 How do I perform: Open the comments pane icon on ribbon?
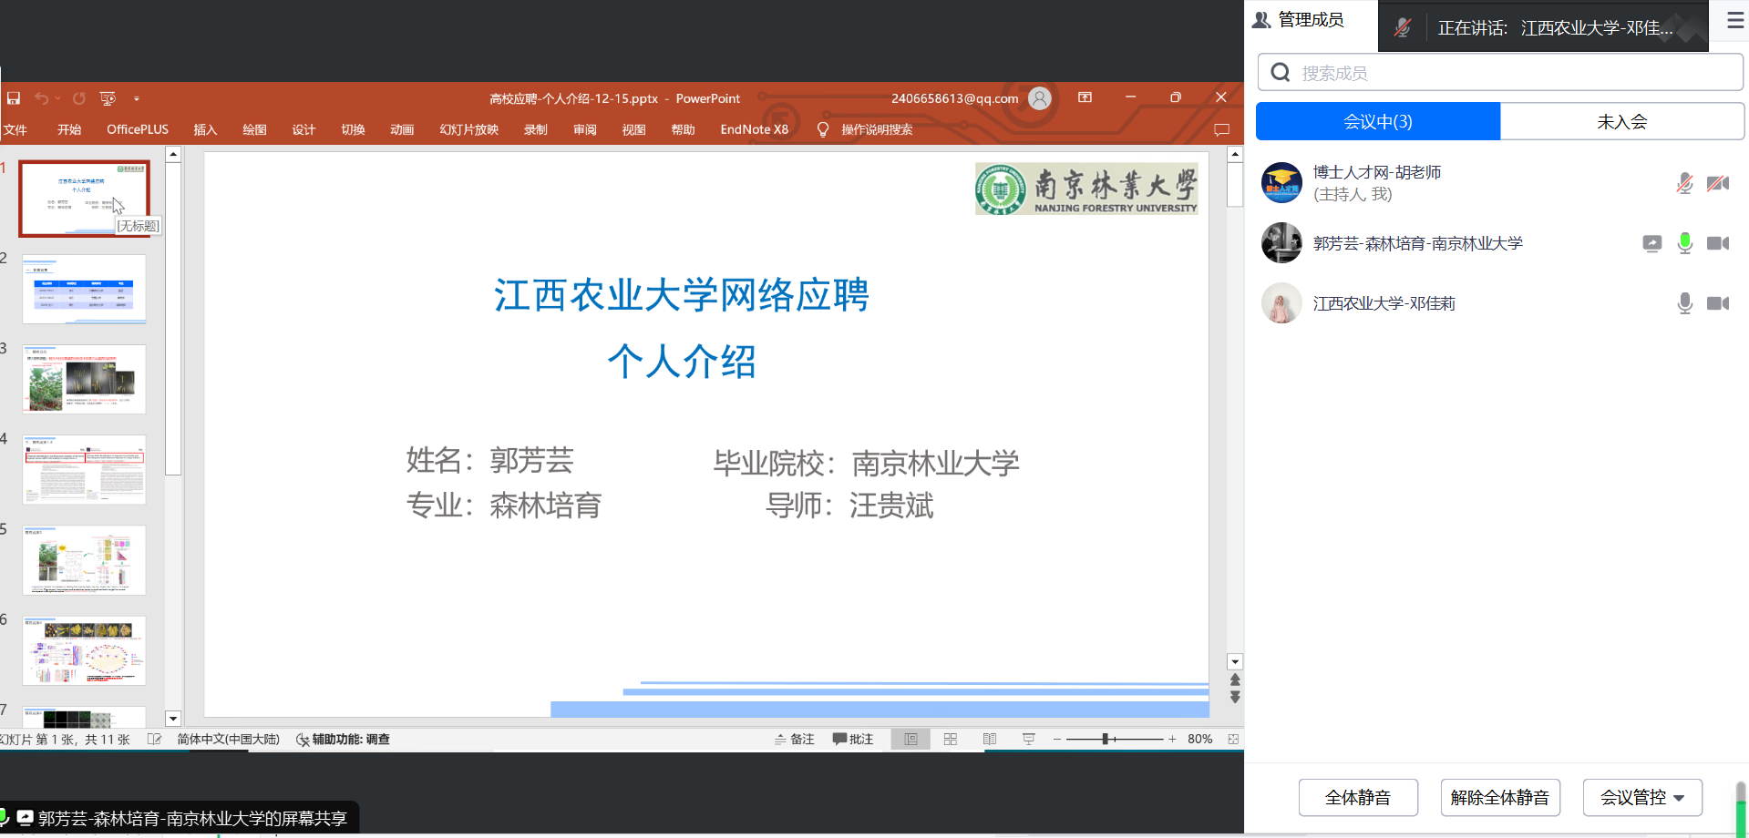pos(1222,129)
